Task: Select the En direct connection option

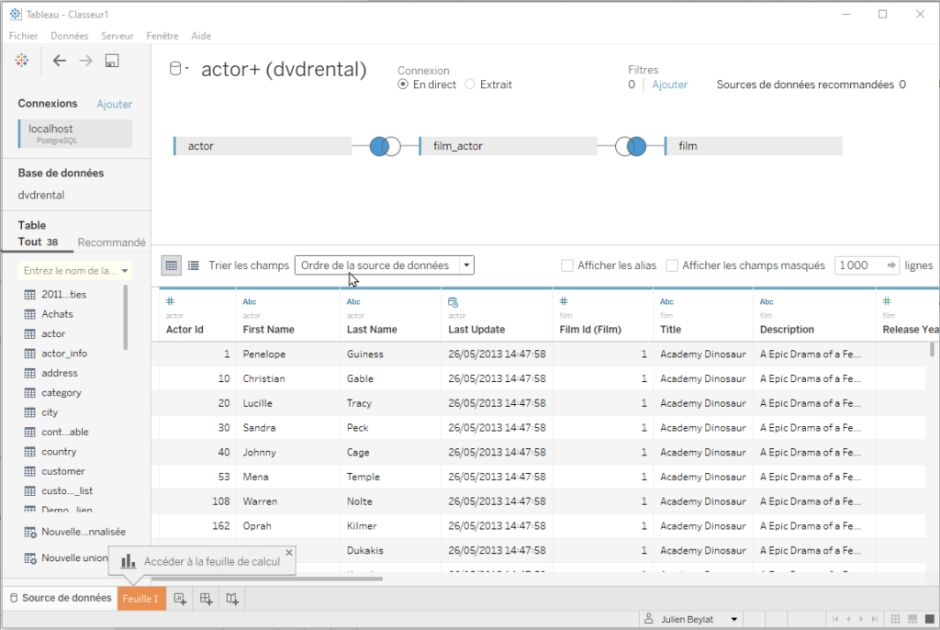Action: (404, 84)
